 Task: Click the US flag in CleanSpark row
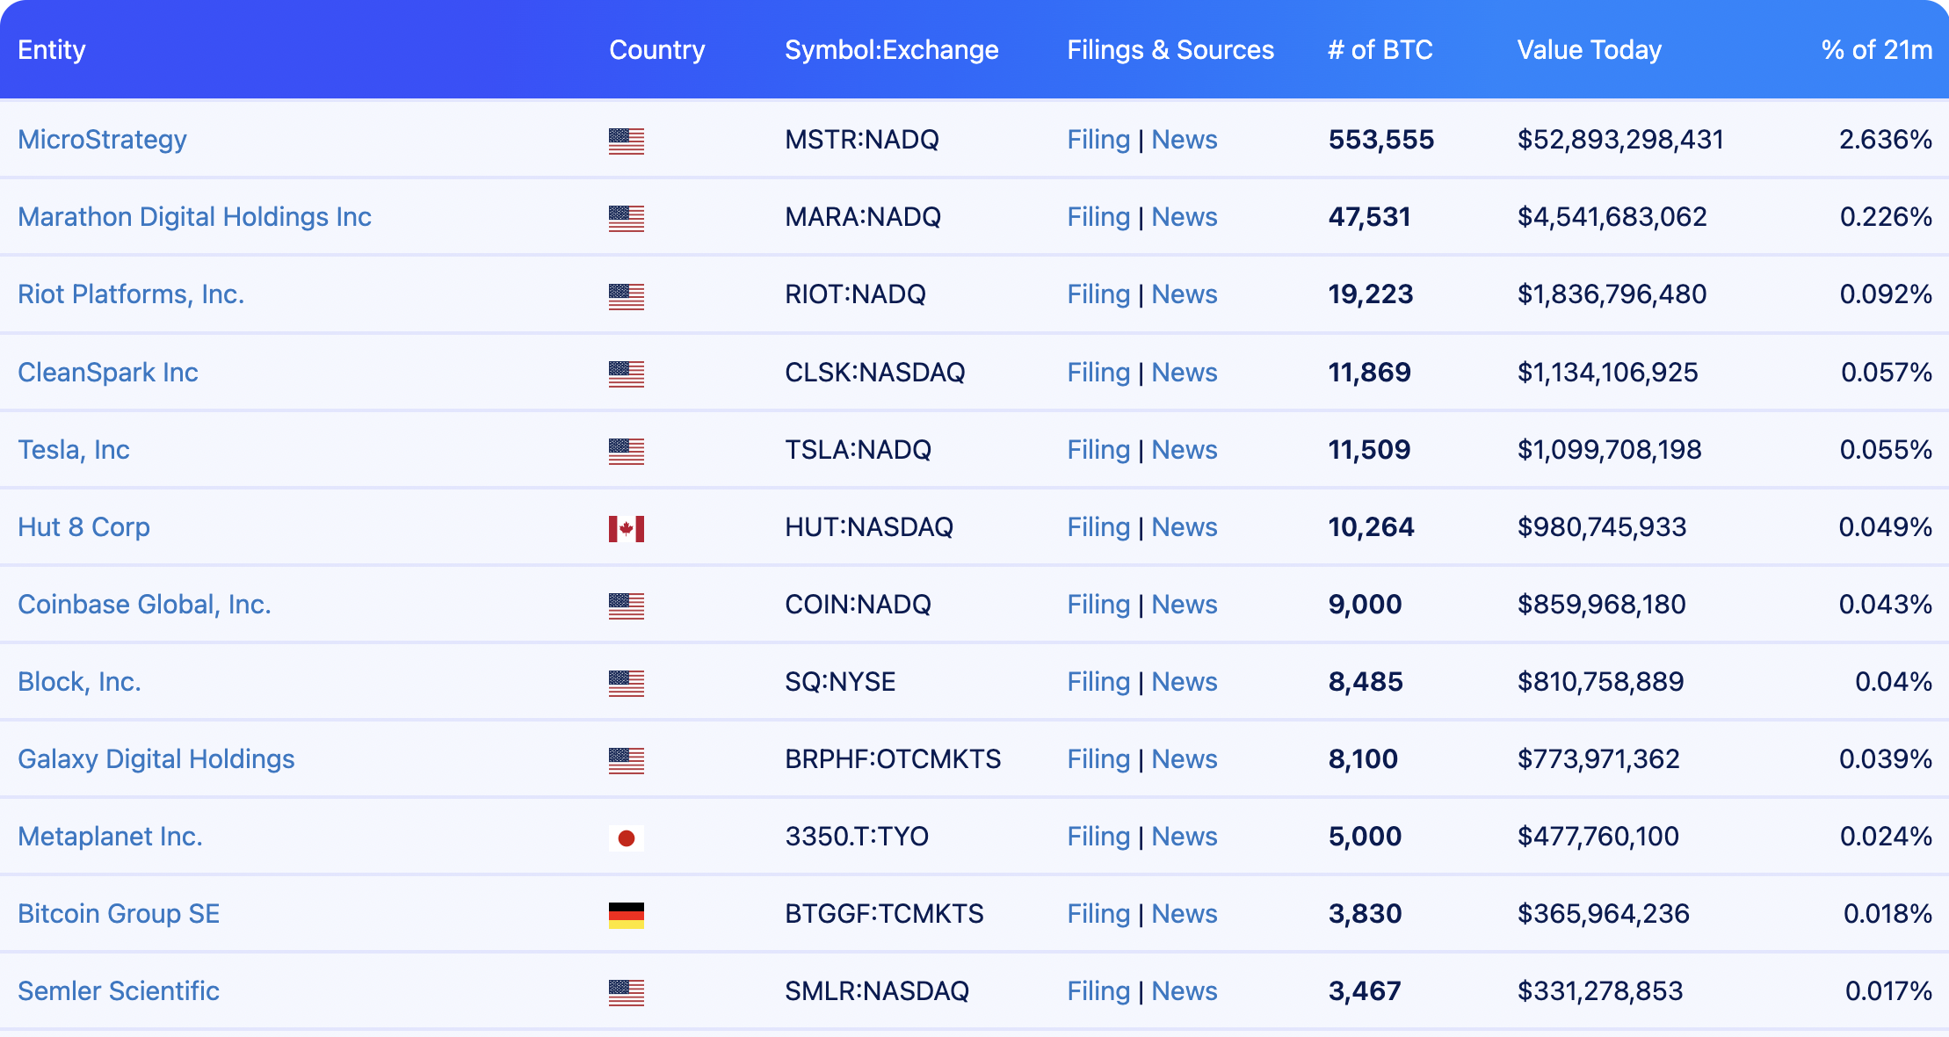click(626, 373)
